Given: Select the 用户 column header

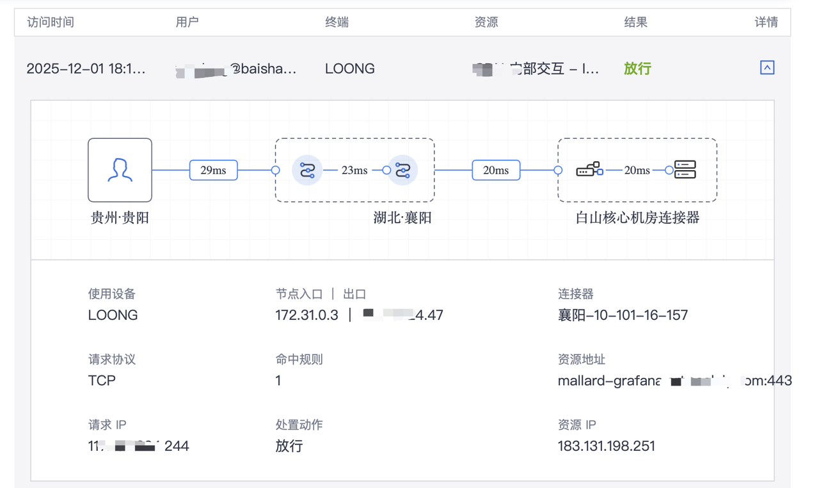Looking at the screenshot, I should pyautogui.click(x=187, y=22).
